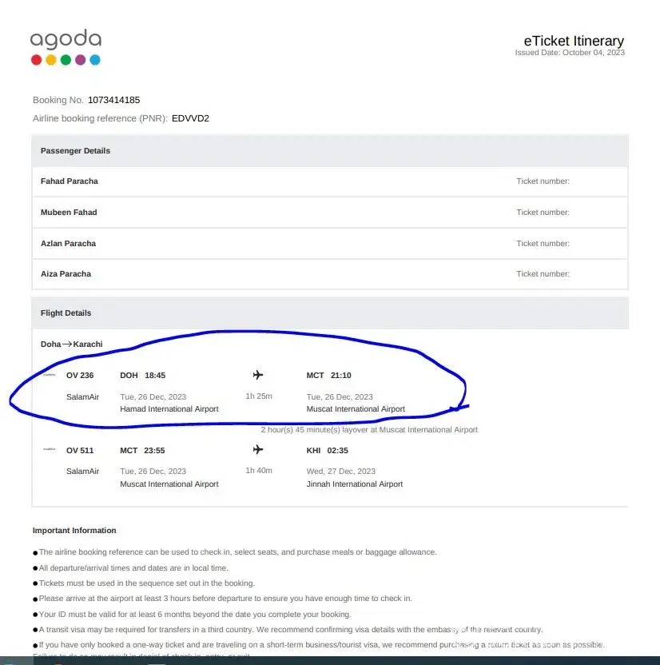Click "Ticket number:" in Fahad Paracha's row
Image resolution: width=660 pixels, height=665 pixels.
pyautogui.click(x=543, y=181)
